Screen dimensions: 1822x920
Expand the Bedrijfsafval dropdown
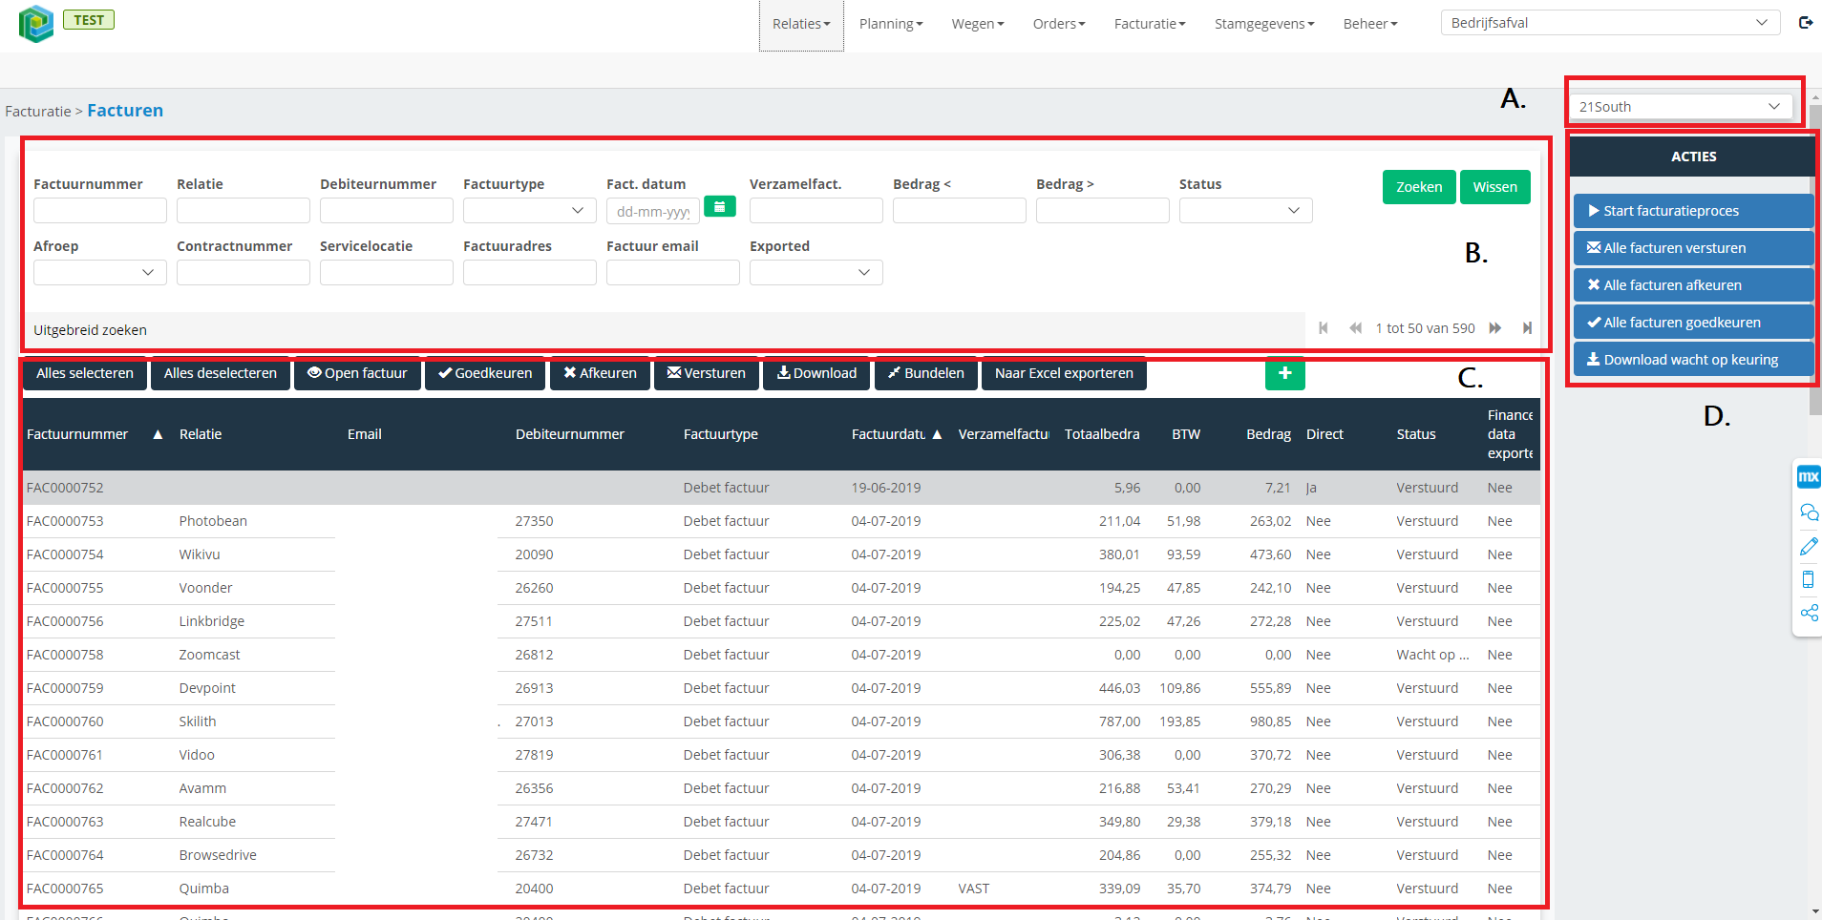pyautogui.click(x=1610, y=23)
